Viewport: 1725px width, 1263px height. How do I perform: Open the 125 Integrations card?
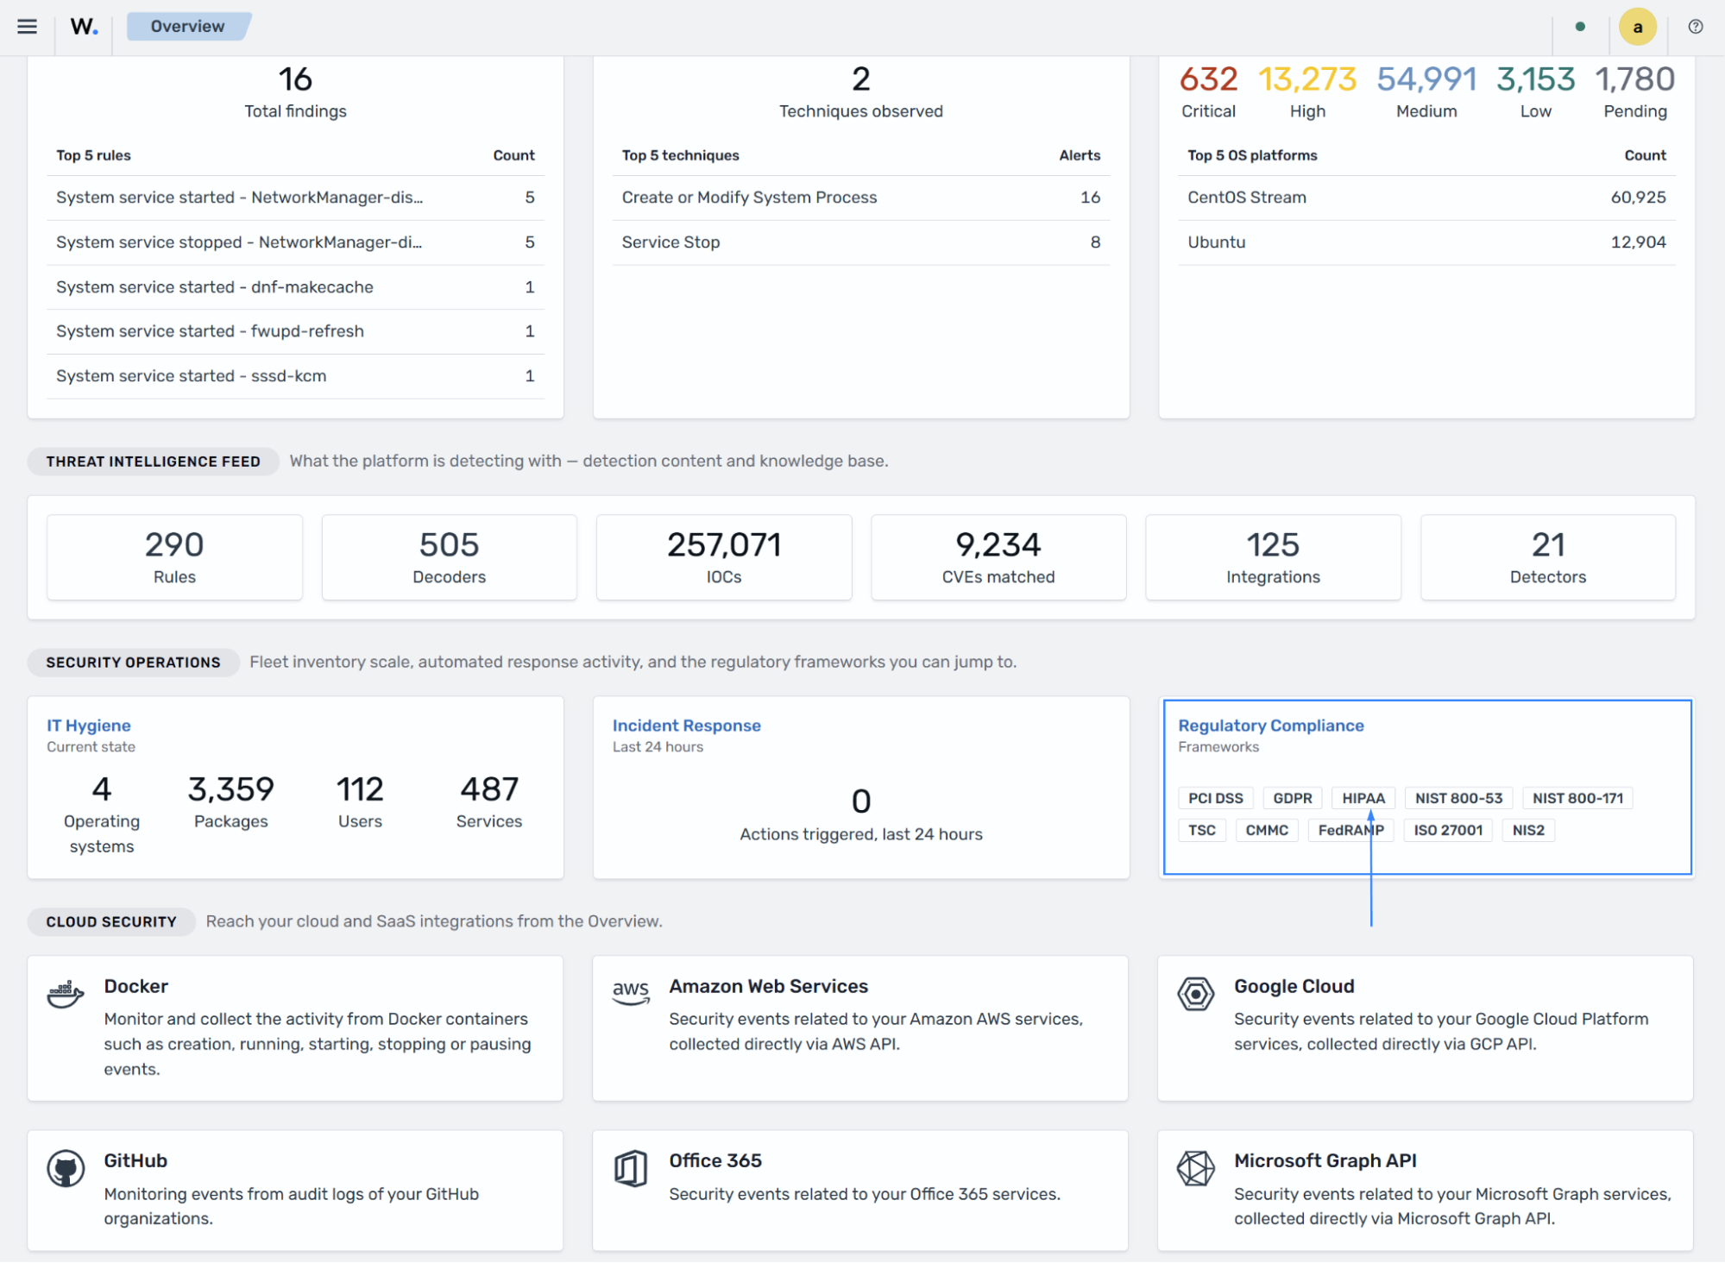[1273, 557]
